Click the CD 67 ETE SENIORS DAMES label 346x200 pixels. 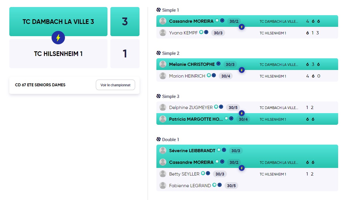tap(40, 85)
